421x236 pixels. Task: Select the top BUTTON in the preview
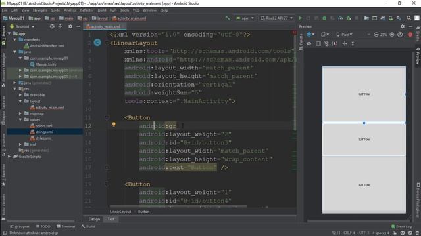coord(364,94)
